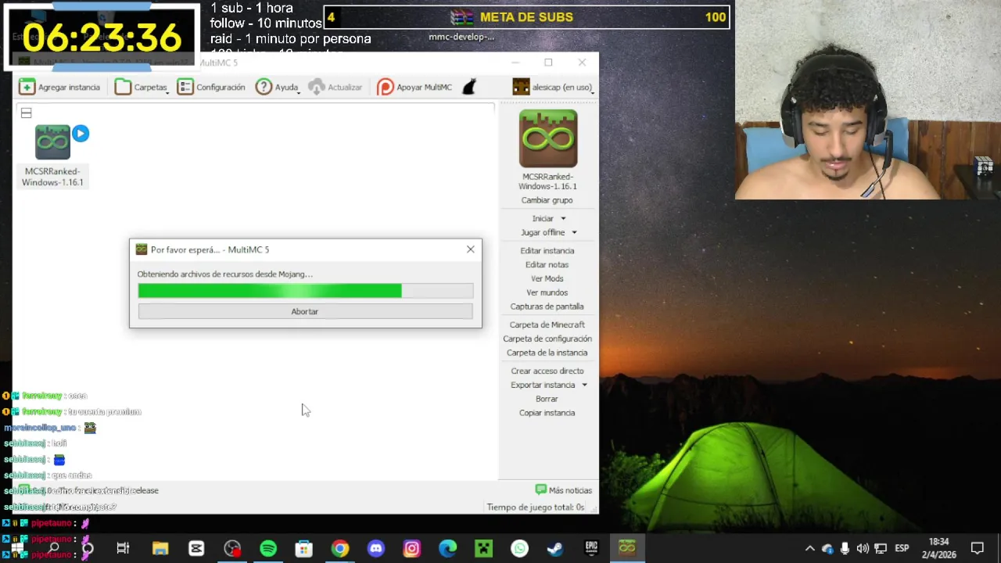This screenshot has height=563, width=1001.
Task: Show hidden system tray icons
Action: pyautogui.click(x=810, y=549)
